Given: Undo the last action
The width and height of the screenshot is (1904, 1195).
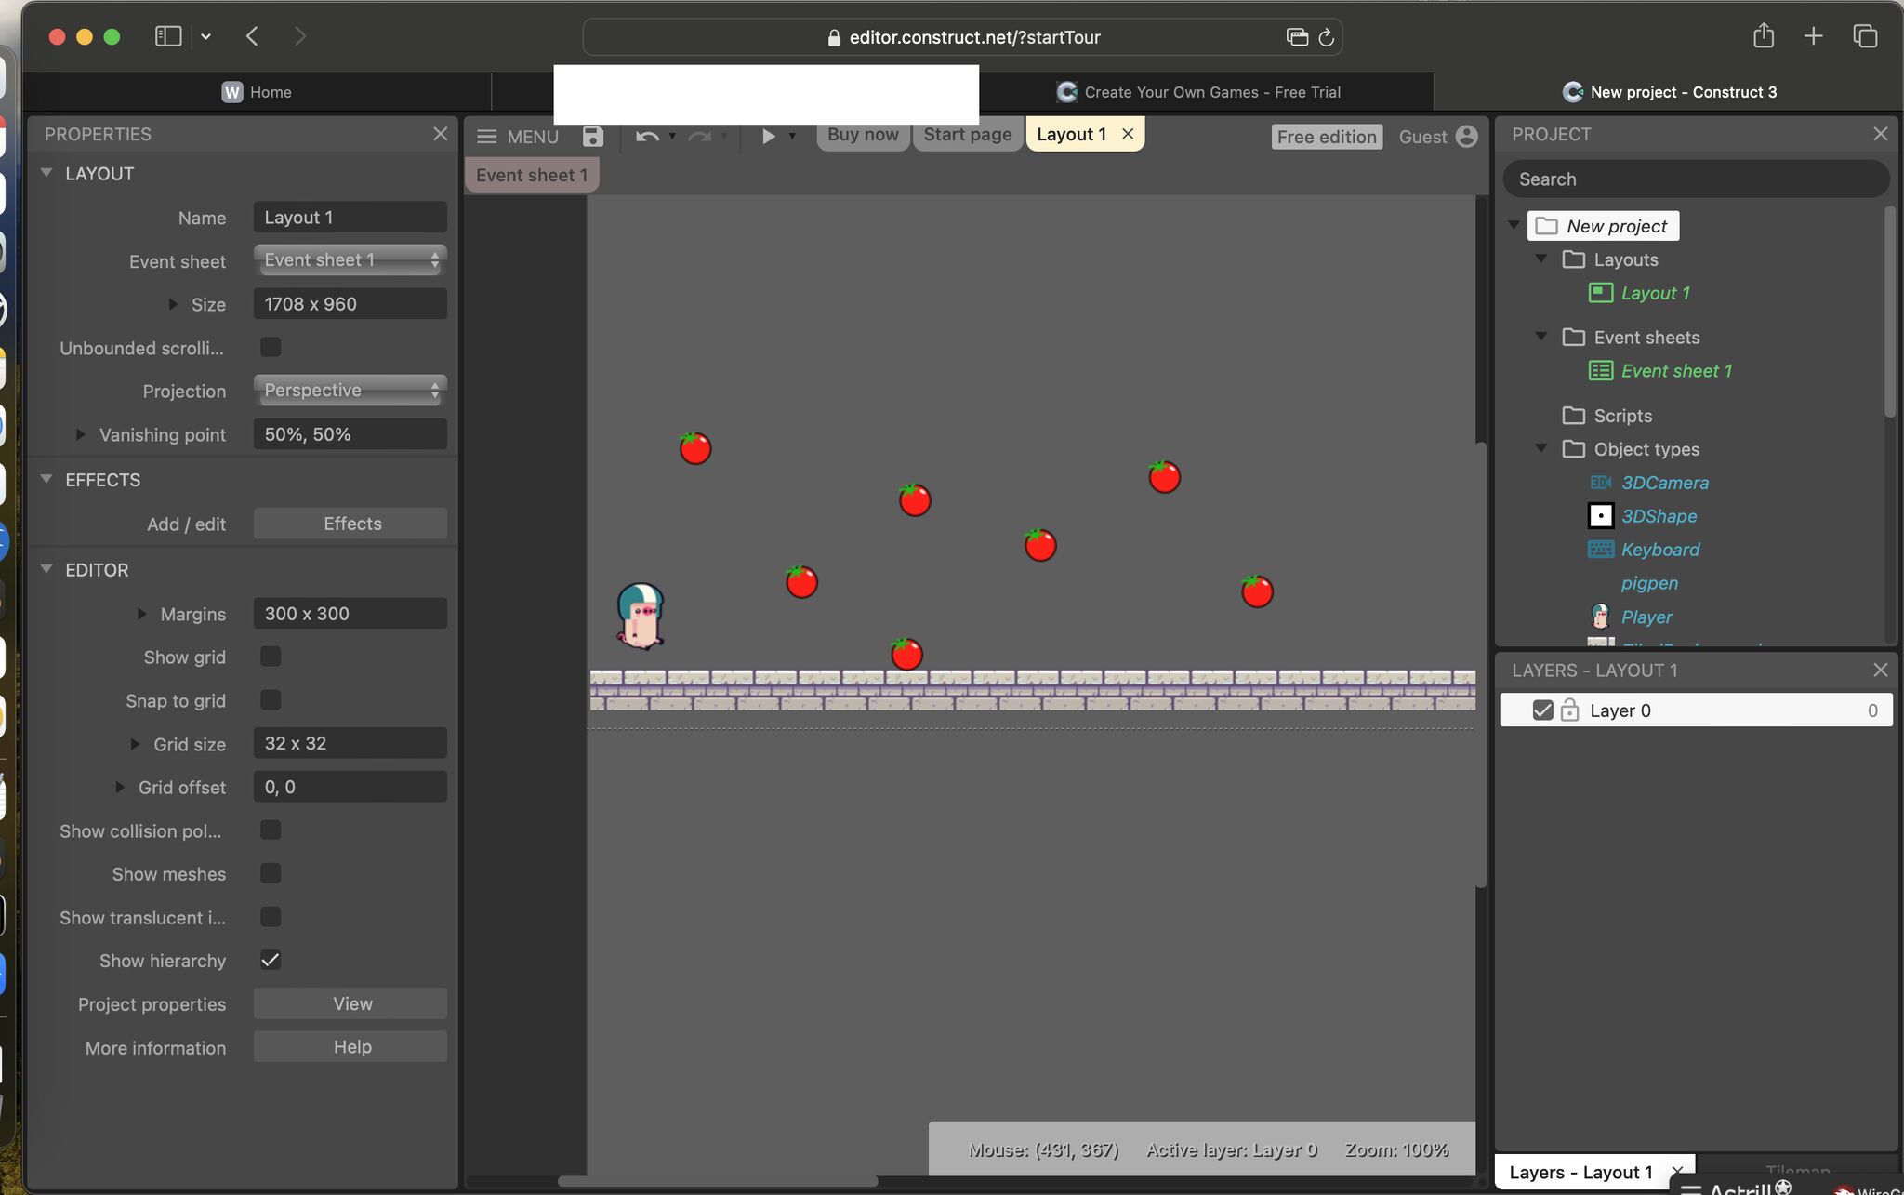Looking at the screenshot, I should pyautogui.click(x=646, y=136).
